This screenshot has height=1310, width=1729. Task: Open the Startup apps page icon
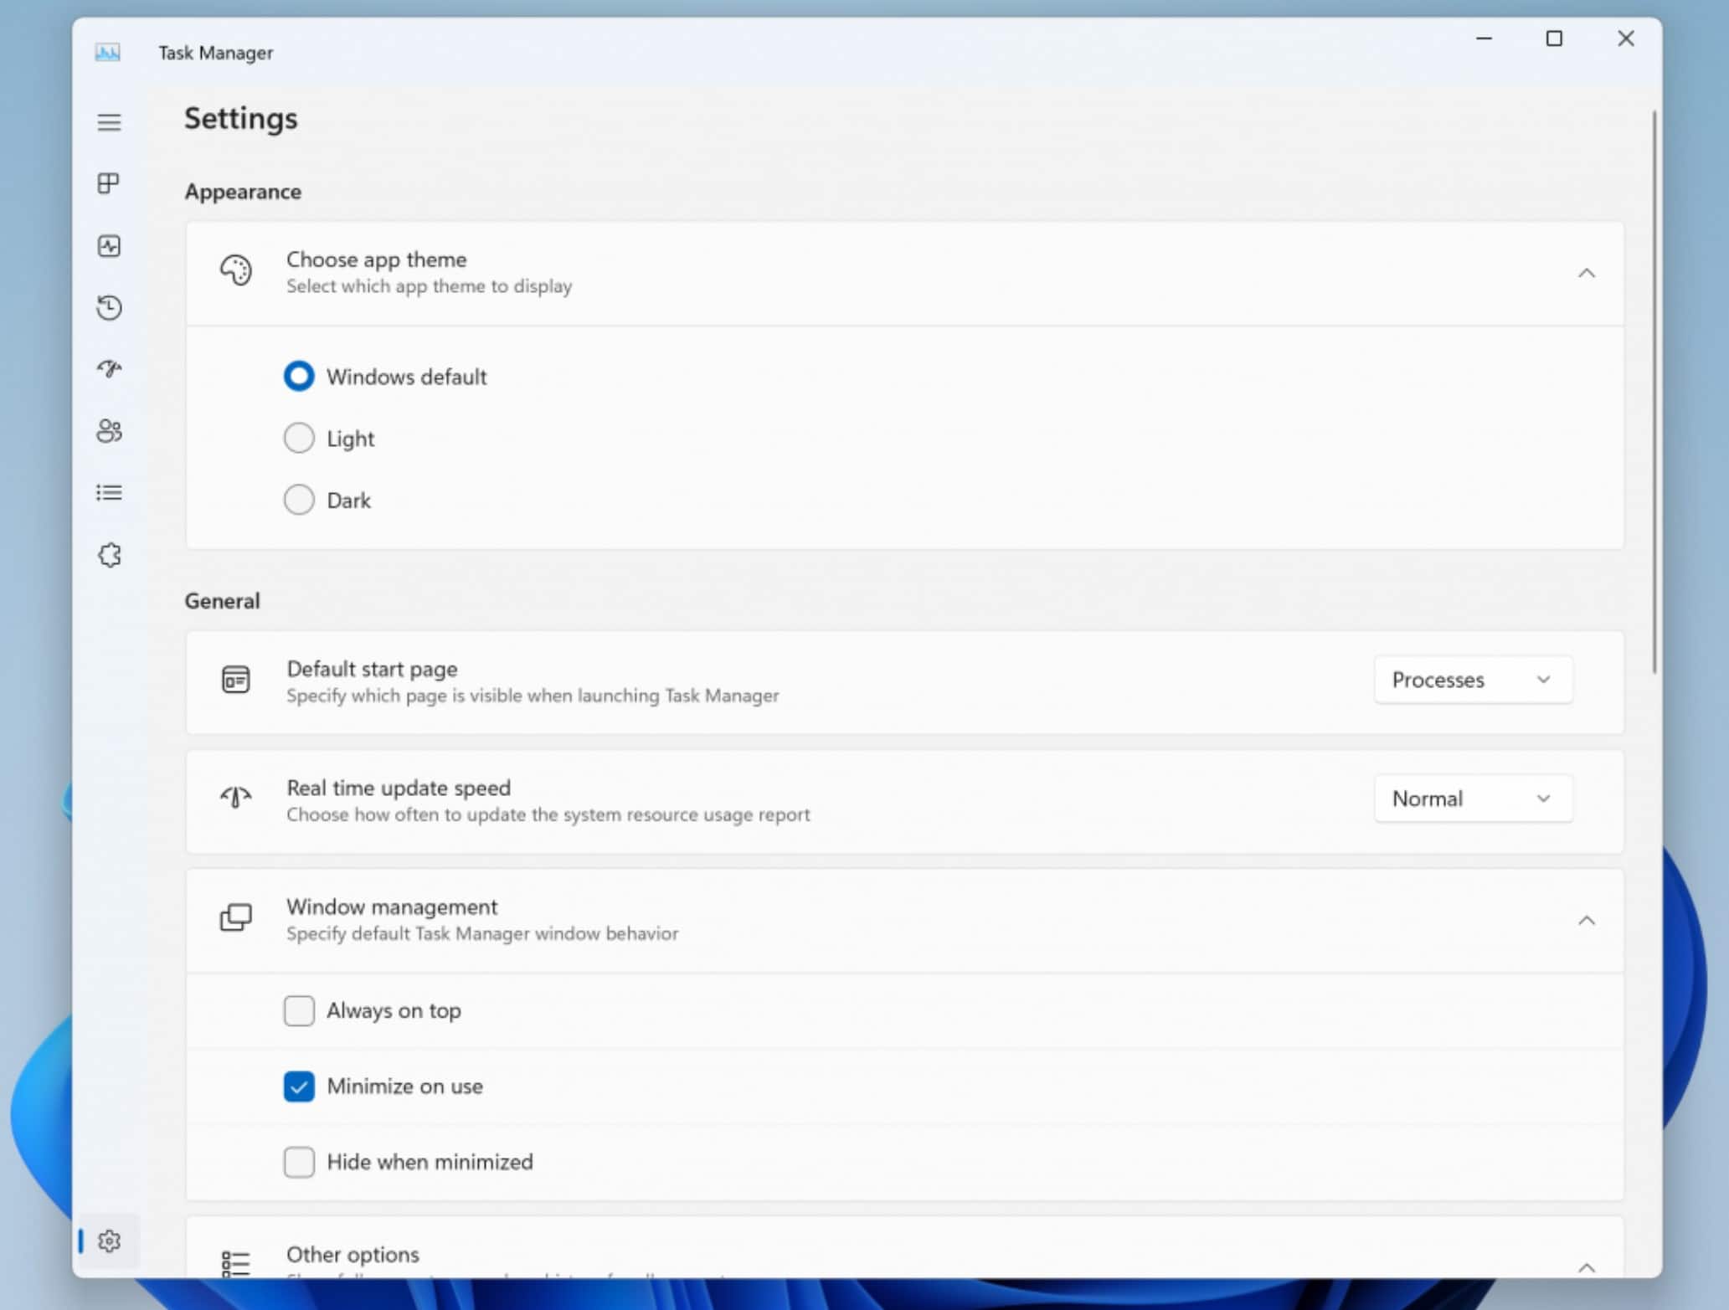point(109,369)
